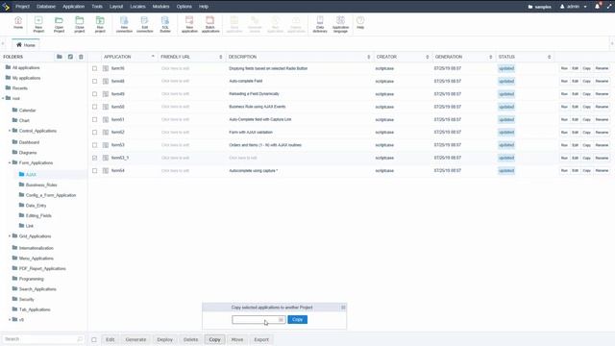Click Export in the bottom action bar
The width and height of the screenshot is (615, 346).
(261, 339)
